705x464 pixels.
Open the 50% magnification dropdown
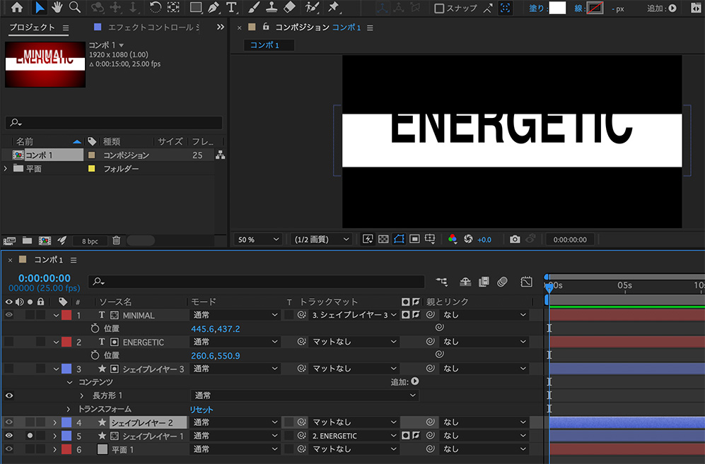[257, 239]
